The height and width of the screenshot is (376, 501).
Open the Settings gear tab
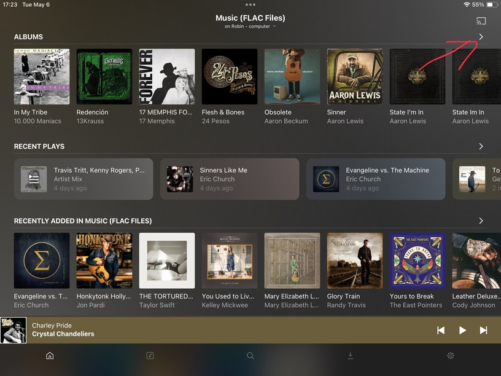[x=451, y=356]
